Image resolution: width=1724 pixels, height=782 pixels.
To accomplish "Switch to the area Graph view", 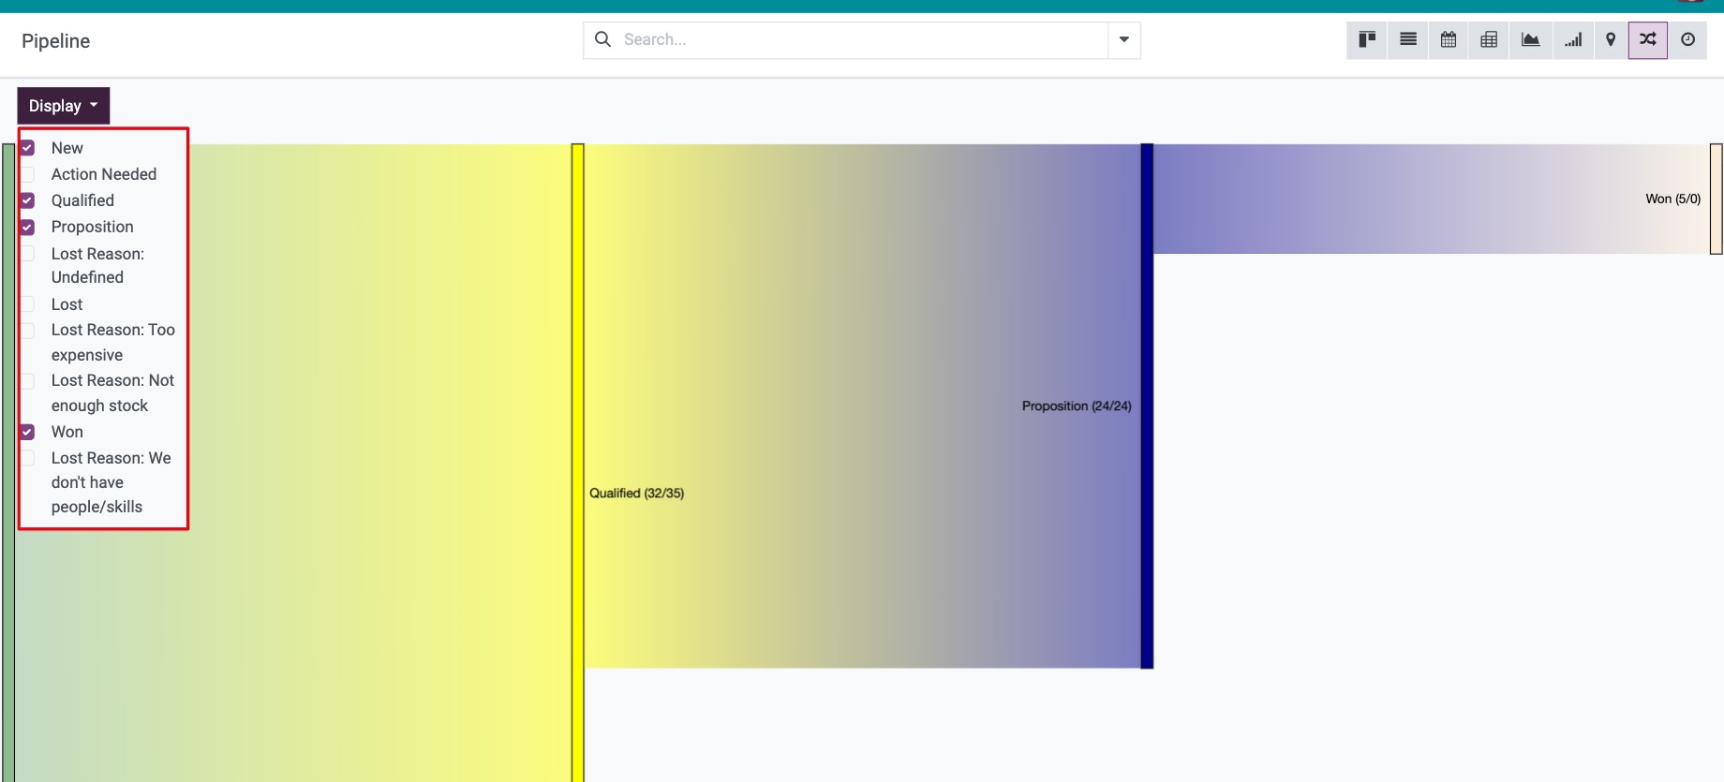I will (x=1530, y=40).
